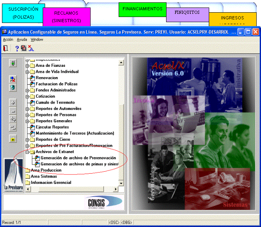Viewport: 261px width, 227px height.
Task: Expand the Reportes de Cierre node
Action: pyautogui.click(x=27, y=140)
